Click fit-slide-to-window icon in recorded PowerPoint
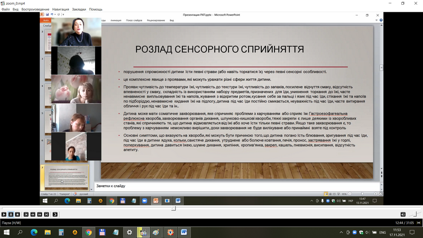423x238 pixels. pos(381,194)
